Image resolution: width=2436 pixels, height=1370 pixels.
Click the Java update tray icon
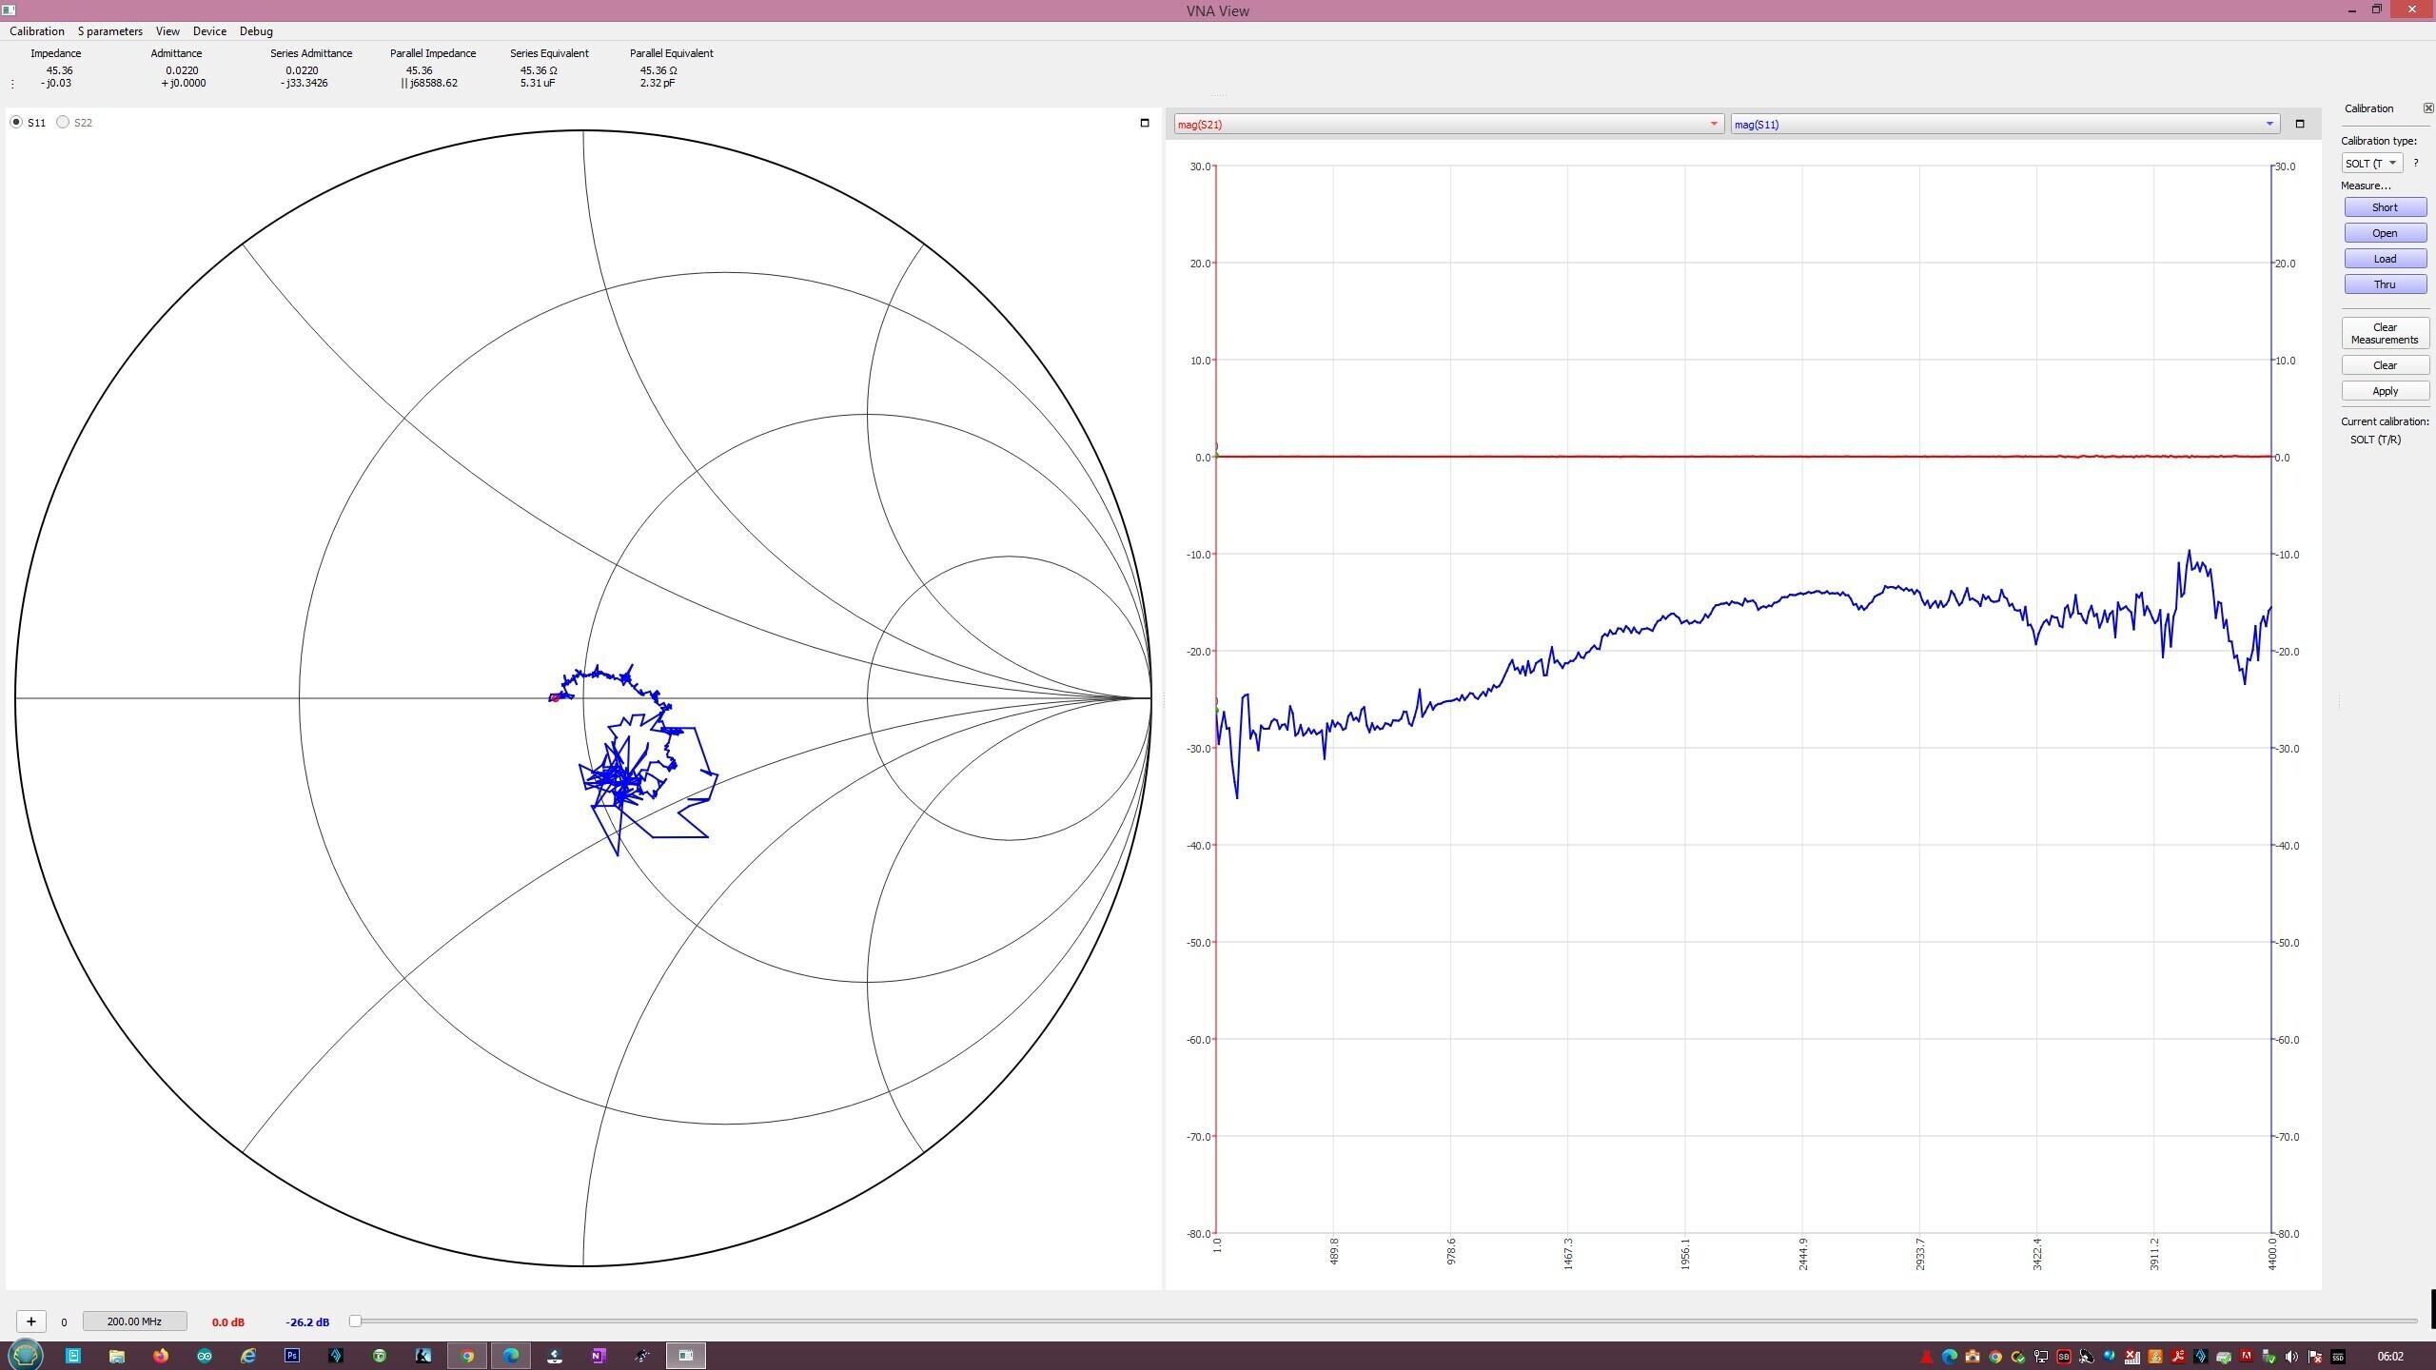click(2155, 1357)
